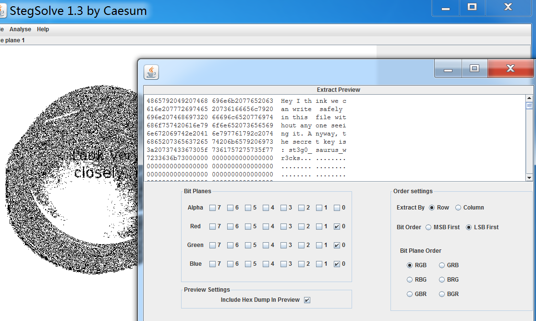The width and height of the screenshot is (536, 321).
Task: Click the 'r3cks...' preview text
Action: [296, 158]
